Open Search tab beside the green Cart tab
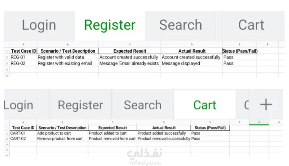The width and height of the screenshot is (289, 166). 142,105
